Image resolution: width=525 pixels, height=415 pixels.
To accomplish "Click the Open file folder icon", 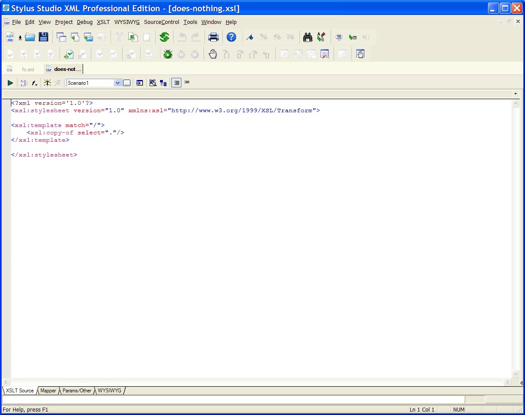I will (x=30, y=37).
